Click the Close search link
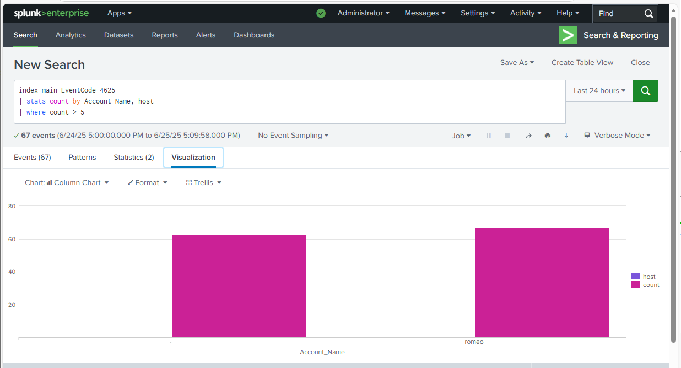681x368 pixels. 640,63
